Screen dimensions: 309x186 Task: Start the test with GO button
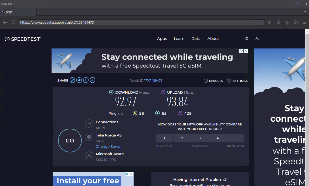pos(70,141)
